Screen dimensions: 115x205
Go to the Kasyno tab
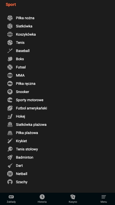tap(73, 199)
